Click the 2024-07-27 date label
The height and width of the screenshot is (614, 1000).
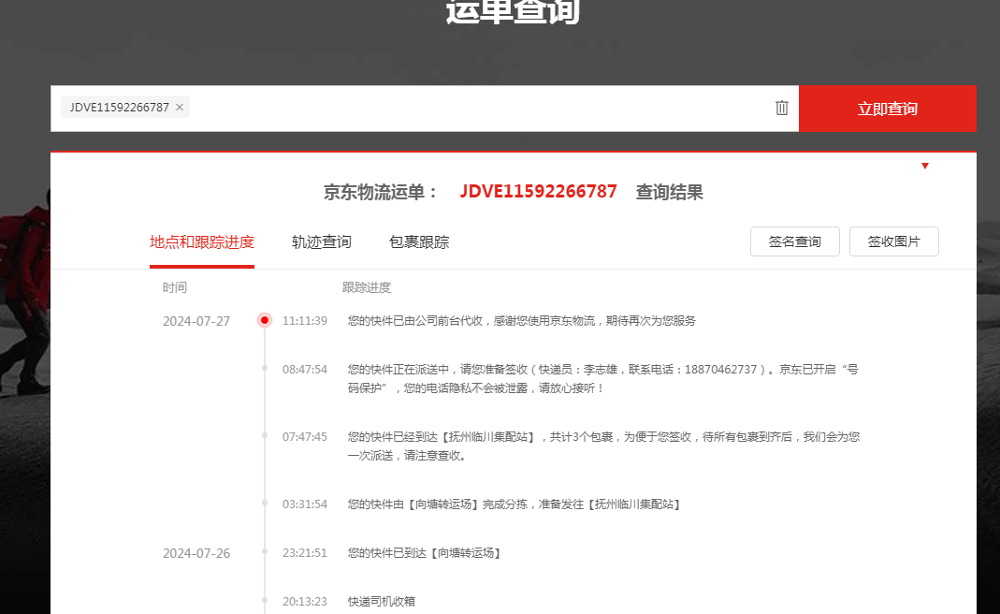coord(196,321)
